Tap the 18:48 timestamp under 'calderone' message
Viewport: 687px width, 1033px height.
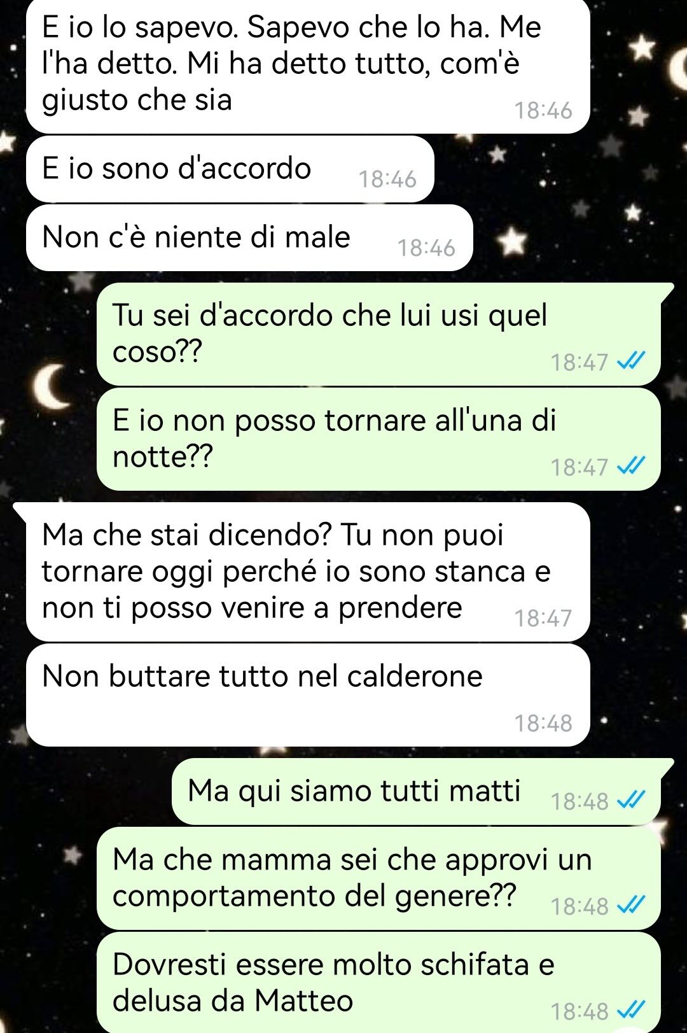(543, 723)
